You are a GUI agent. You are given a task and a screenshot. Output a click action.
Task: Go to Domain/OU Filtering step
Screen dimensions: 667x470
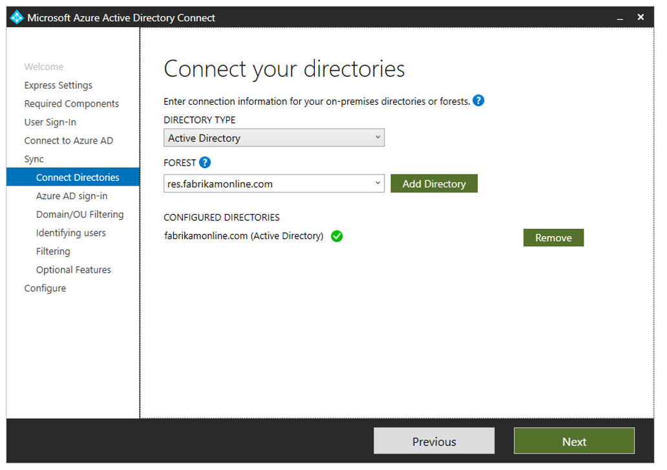pyautogui.click(x=80, y=215)
